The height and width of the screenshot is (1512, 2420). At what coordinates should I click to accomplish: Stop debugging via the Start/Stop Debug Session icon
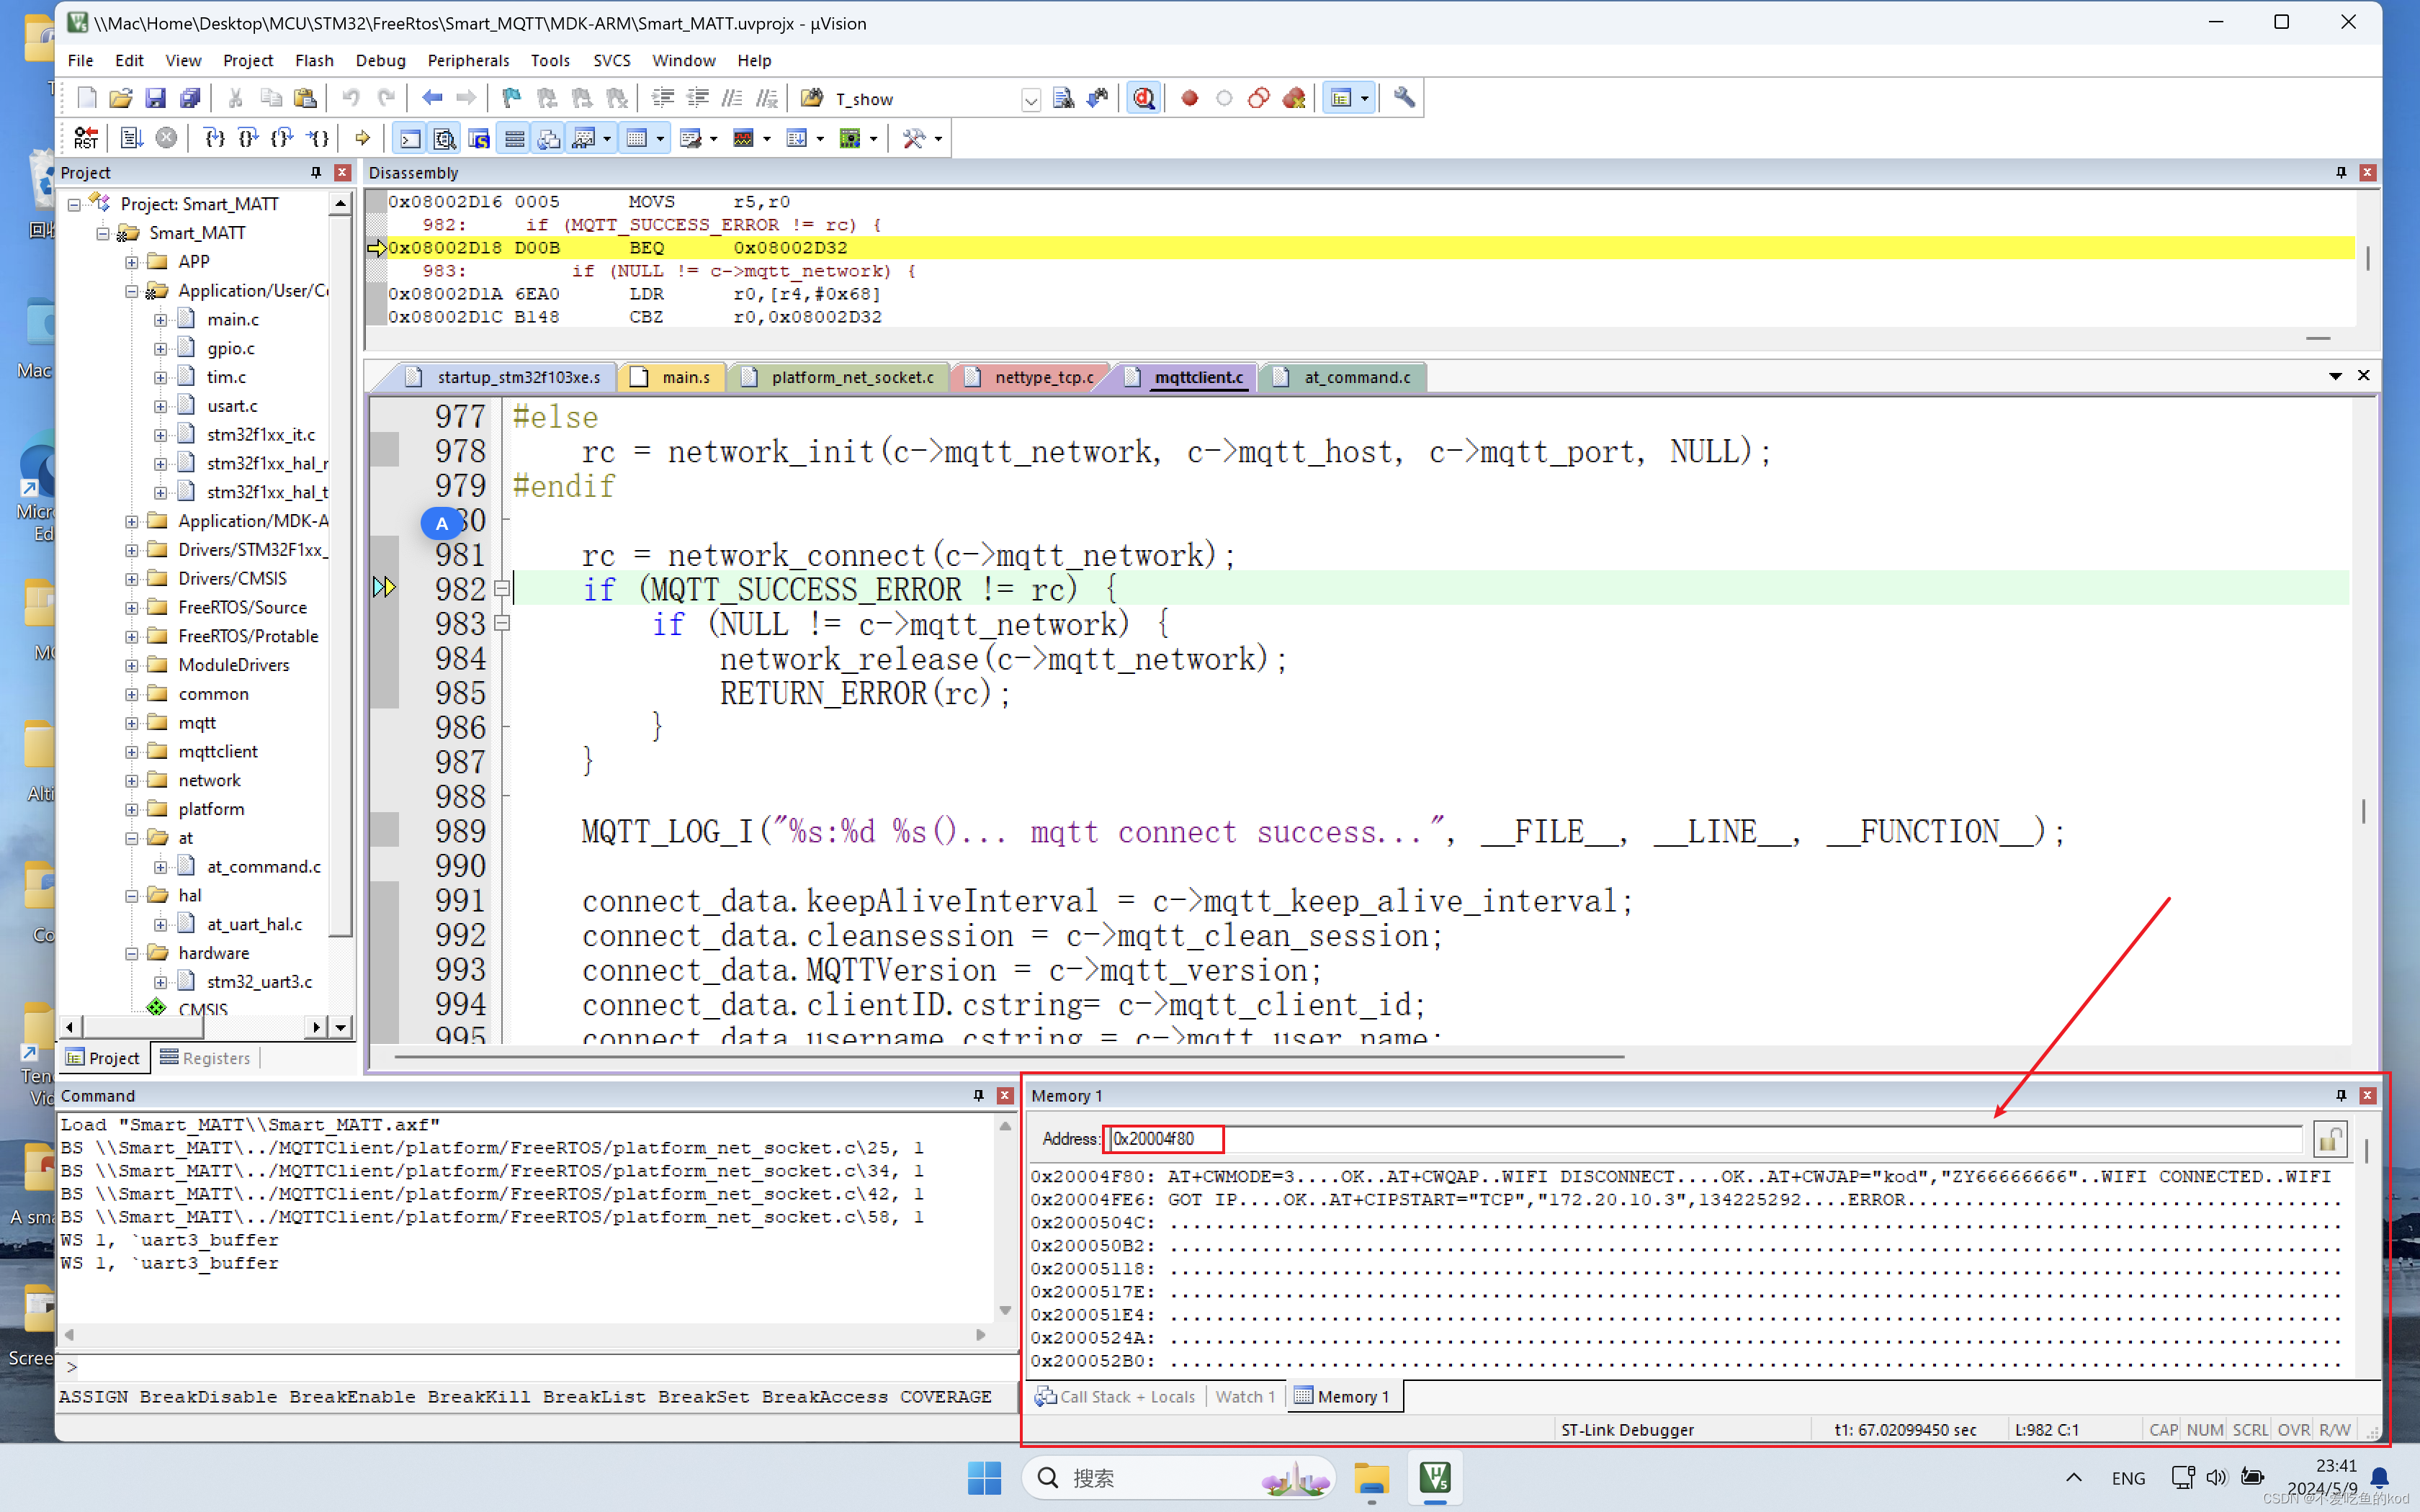click(x=1144, y=97)
